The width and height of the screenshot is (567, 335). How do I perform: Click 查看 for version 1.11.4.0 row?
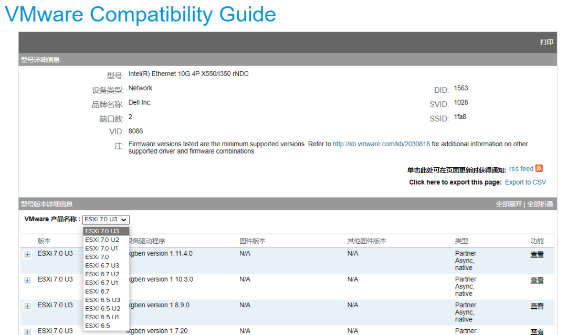point(537,254)
